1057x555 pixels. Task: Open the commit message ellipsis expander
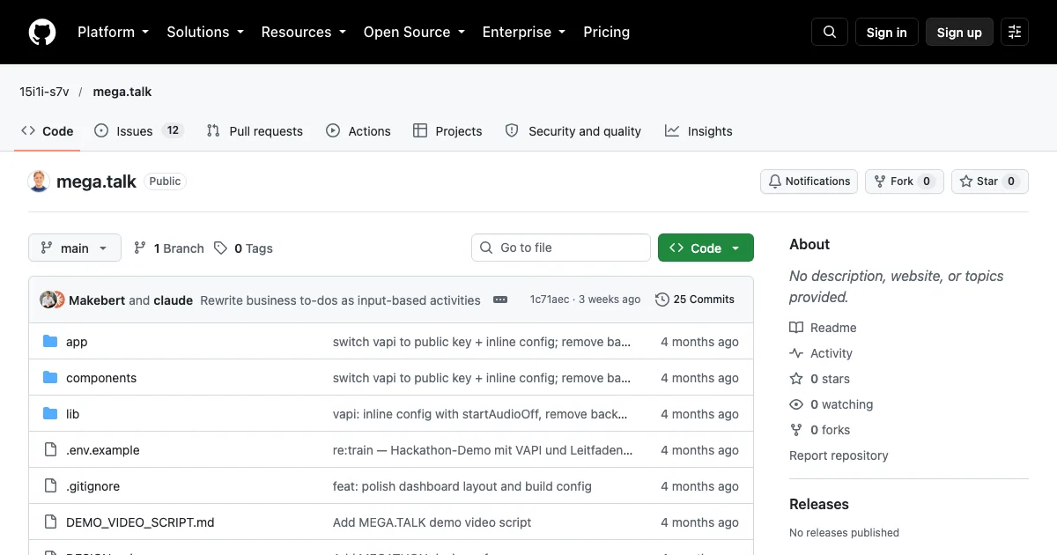(500, 300)
